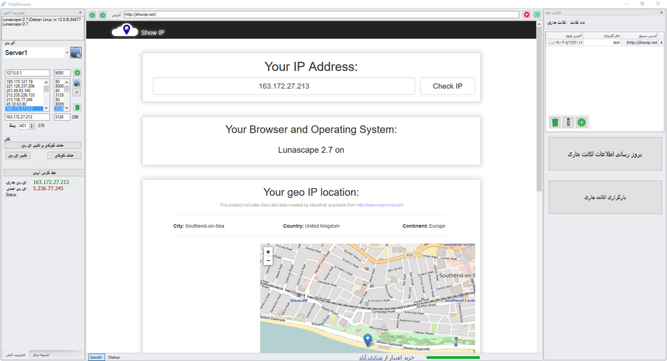The width and height of the screenshot is (667, 361).
Task: Click the green progress bar in status bar
Action: [453, 358]
